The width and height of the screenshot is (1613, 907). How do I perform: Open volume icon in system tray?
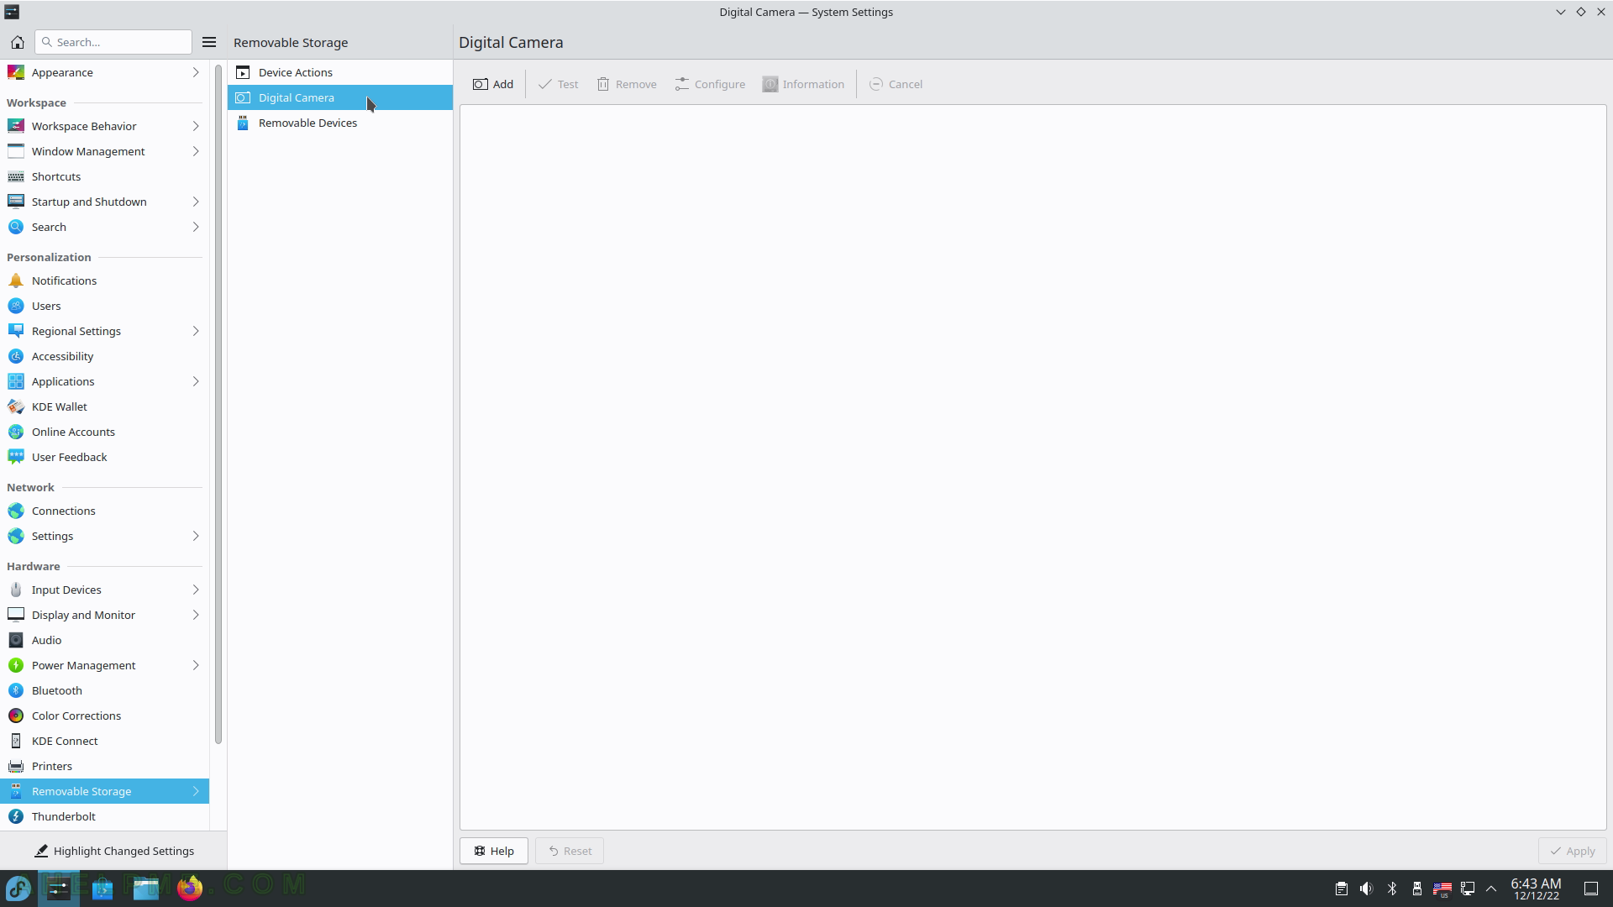click(x=1367, y=889)
